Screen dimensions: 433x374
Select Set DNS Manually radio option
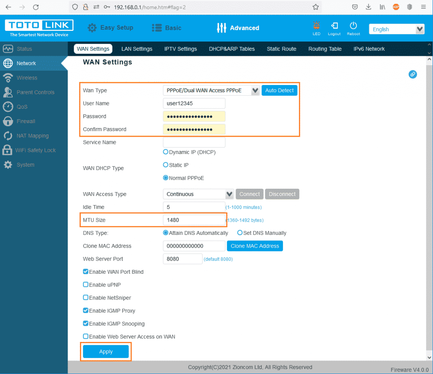coord(240,233)
